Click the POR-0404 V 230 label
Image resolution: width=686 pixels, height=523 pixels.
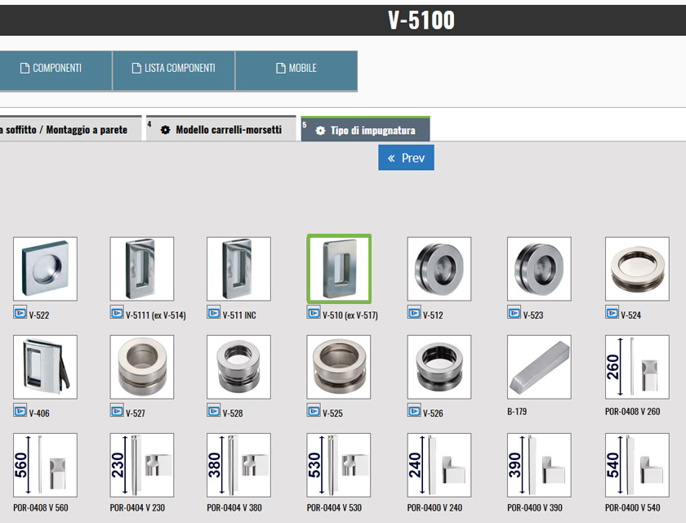pos(137,507)
